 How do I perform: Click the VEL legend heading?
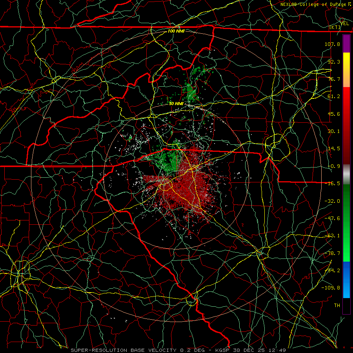point(344,24)
